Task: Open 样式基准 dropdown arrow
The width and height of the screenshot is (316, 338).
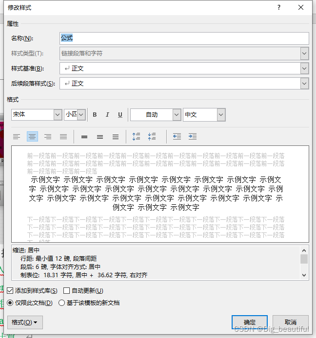Action: 304,69
